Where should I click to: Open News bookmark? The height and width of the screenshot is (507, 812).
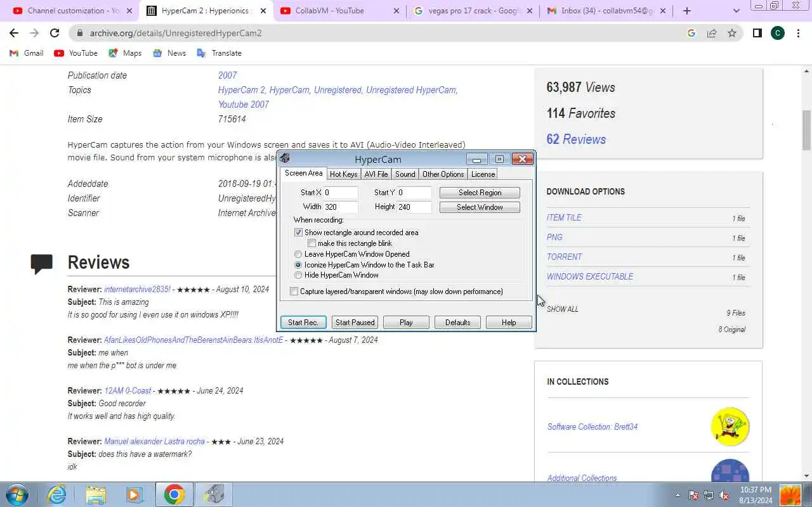coord(169,53)
